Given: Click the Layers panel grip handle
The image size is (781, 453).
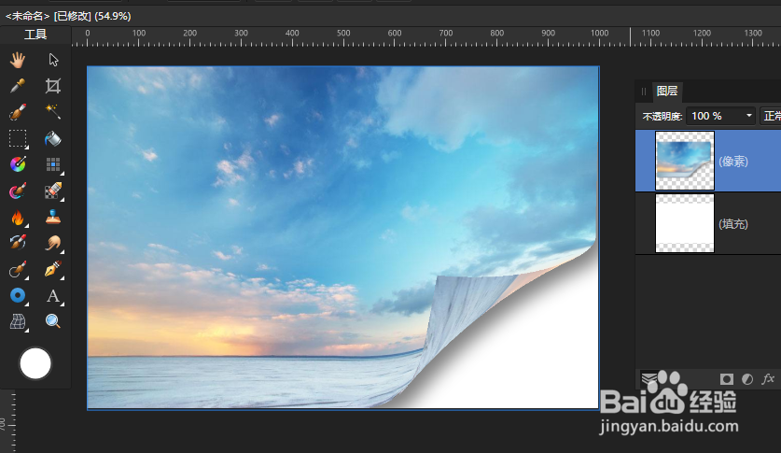Looking at the screenshot, I should click(x=644, y=92).
